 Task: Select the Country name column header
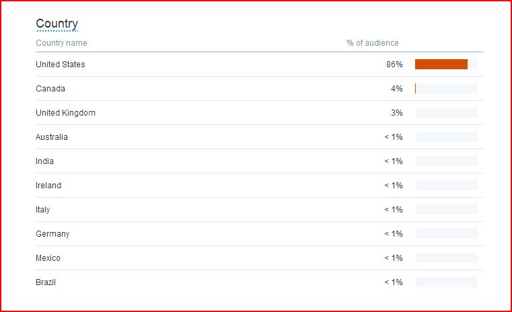[x=61, y=43]
